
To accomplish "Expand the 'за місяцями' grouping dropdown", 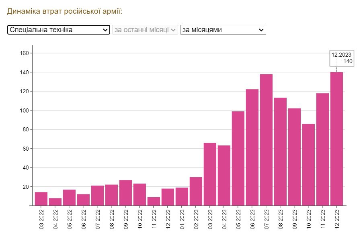I will [223, 30].
